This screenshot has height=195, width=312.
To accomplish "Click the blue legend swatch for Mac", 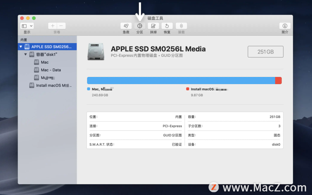I will point(89,89).
